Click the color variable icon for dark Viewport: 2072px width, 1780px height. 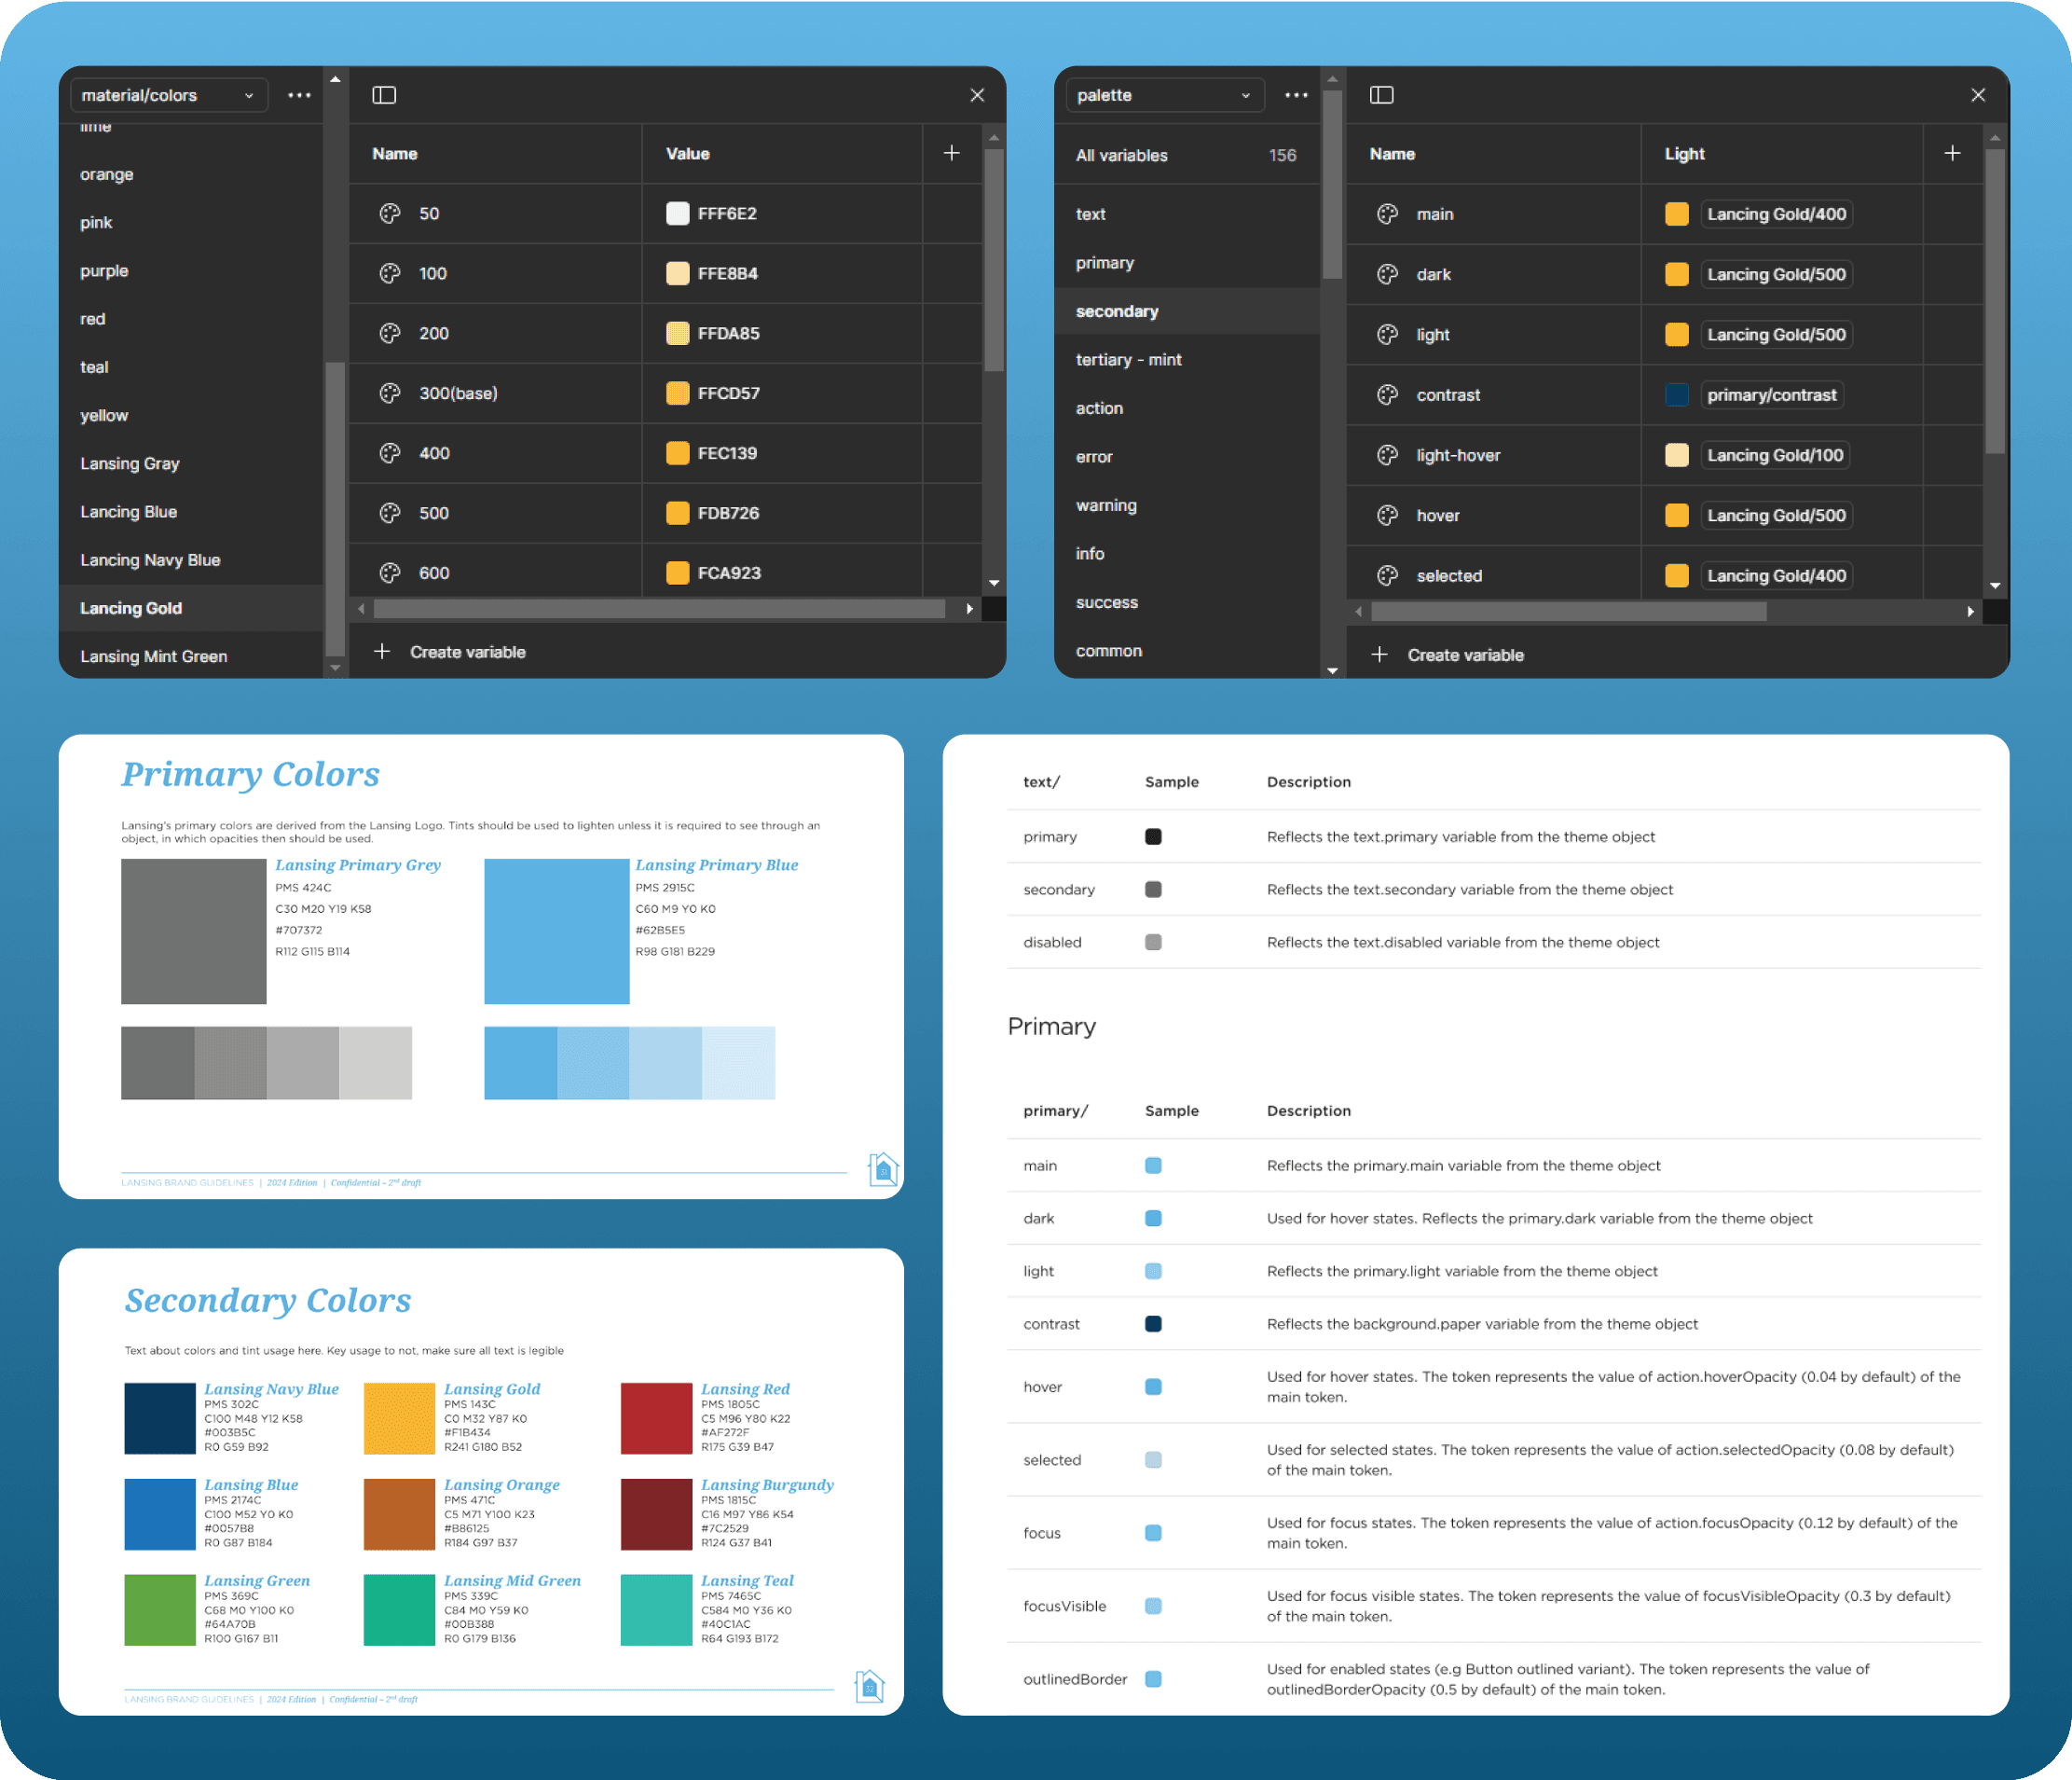1387,274
